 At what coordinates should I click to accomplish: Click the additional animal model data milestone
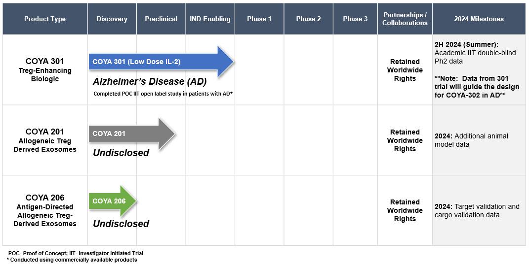[471, 140]
